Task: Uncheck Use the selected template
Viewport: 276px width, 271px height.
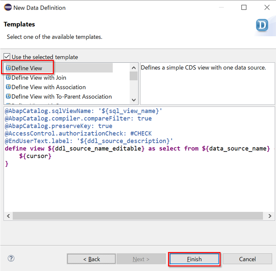Action: [x=7, y=56]
